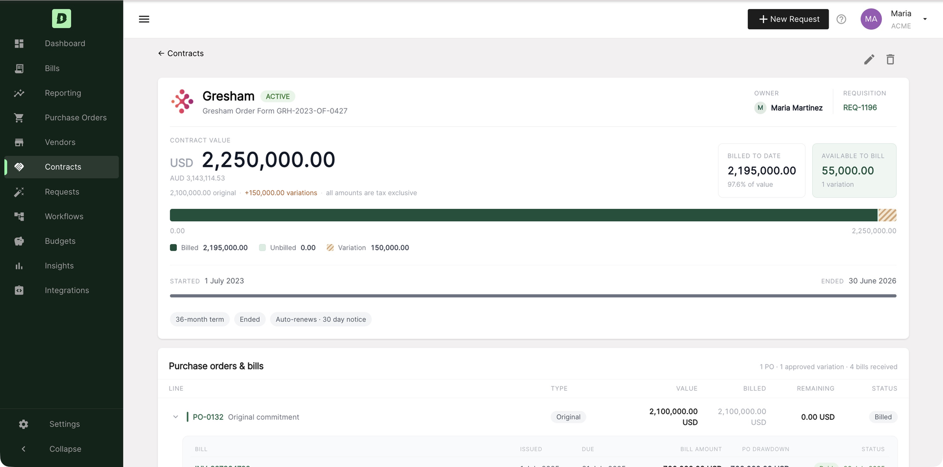Click the green D app logo
The height and width of the screenshot is (467, 943).
pyautogui.click(x=62, y=19)
